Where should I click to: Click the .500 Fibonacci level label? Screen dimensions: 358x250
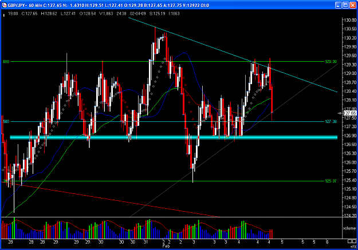pos(6,122)
